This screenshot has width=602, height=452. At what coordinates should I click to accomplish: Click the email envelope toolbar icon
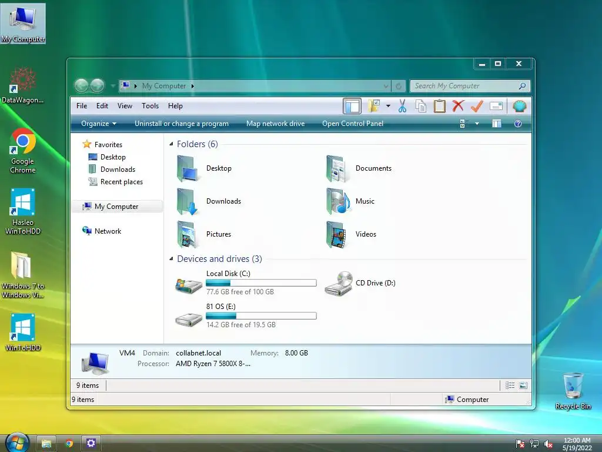tap(496, 106)
